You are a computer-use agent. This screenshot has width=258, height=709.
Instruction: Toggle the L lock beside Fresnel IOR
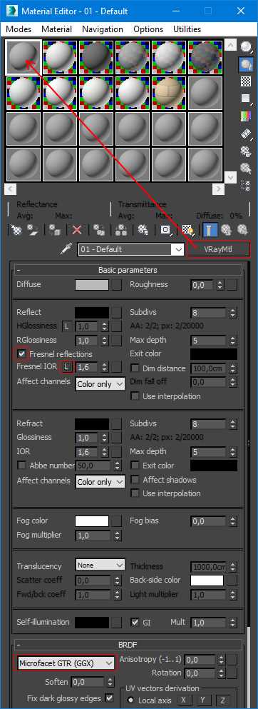(x=67, y=367)
